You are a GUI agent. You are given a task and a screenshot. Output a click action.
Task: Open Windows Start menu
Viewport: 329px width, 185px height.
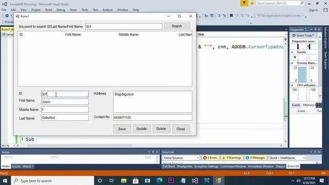(x=5, y=180)
